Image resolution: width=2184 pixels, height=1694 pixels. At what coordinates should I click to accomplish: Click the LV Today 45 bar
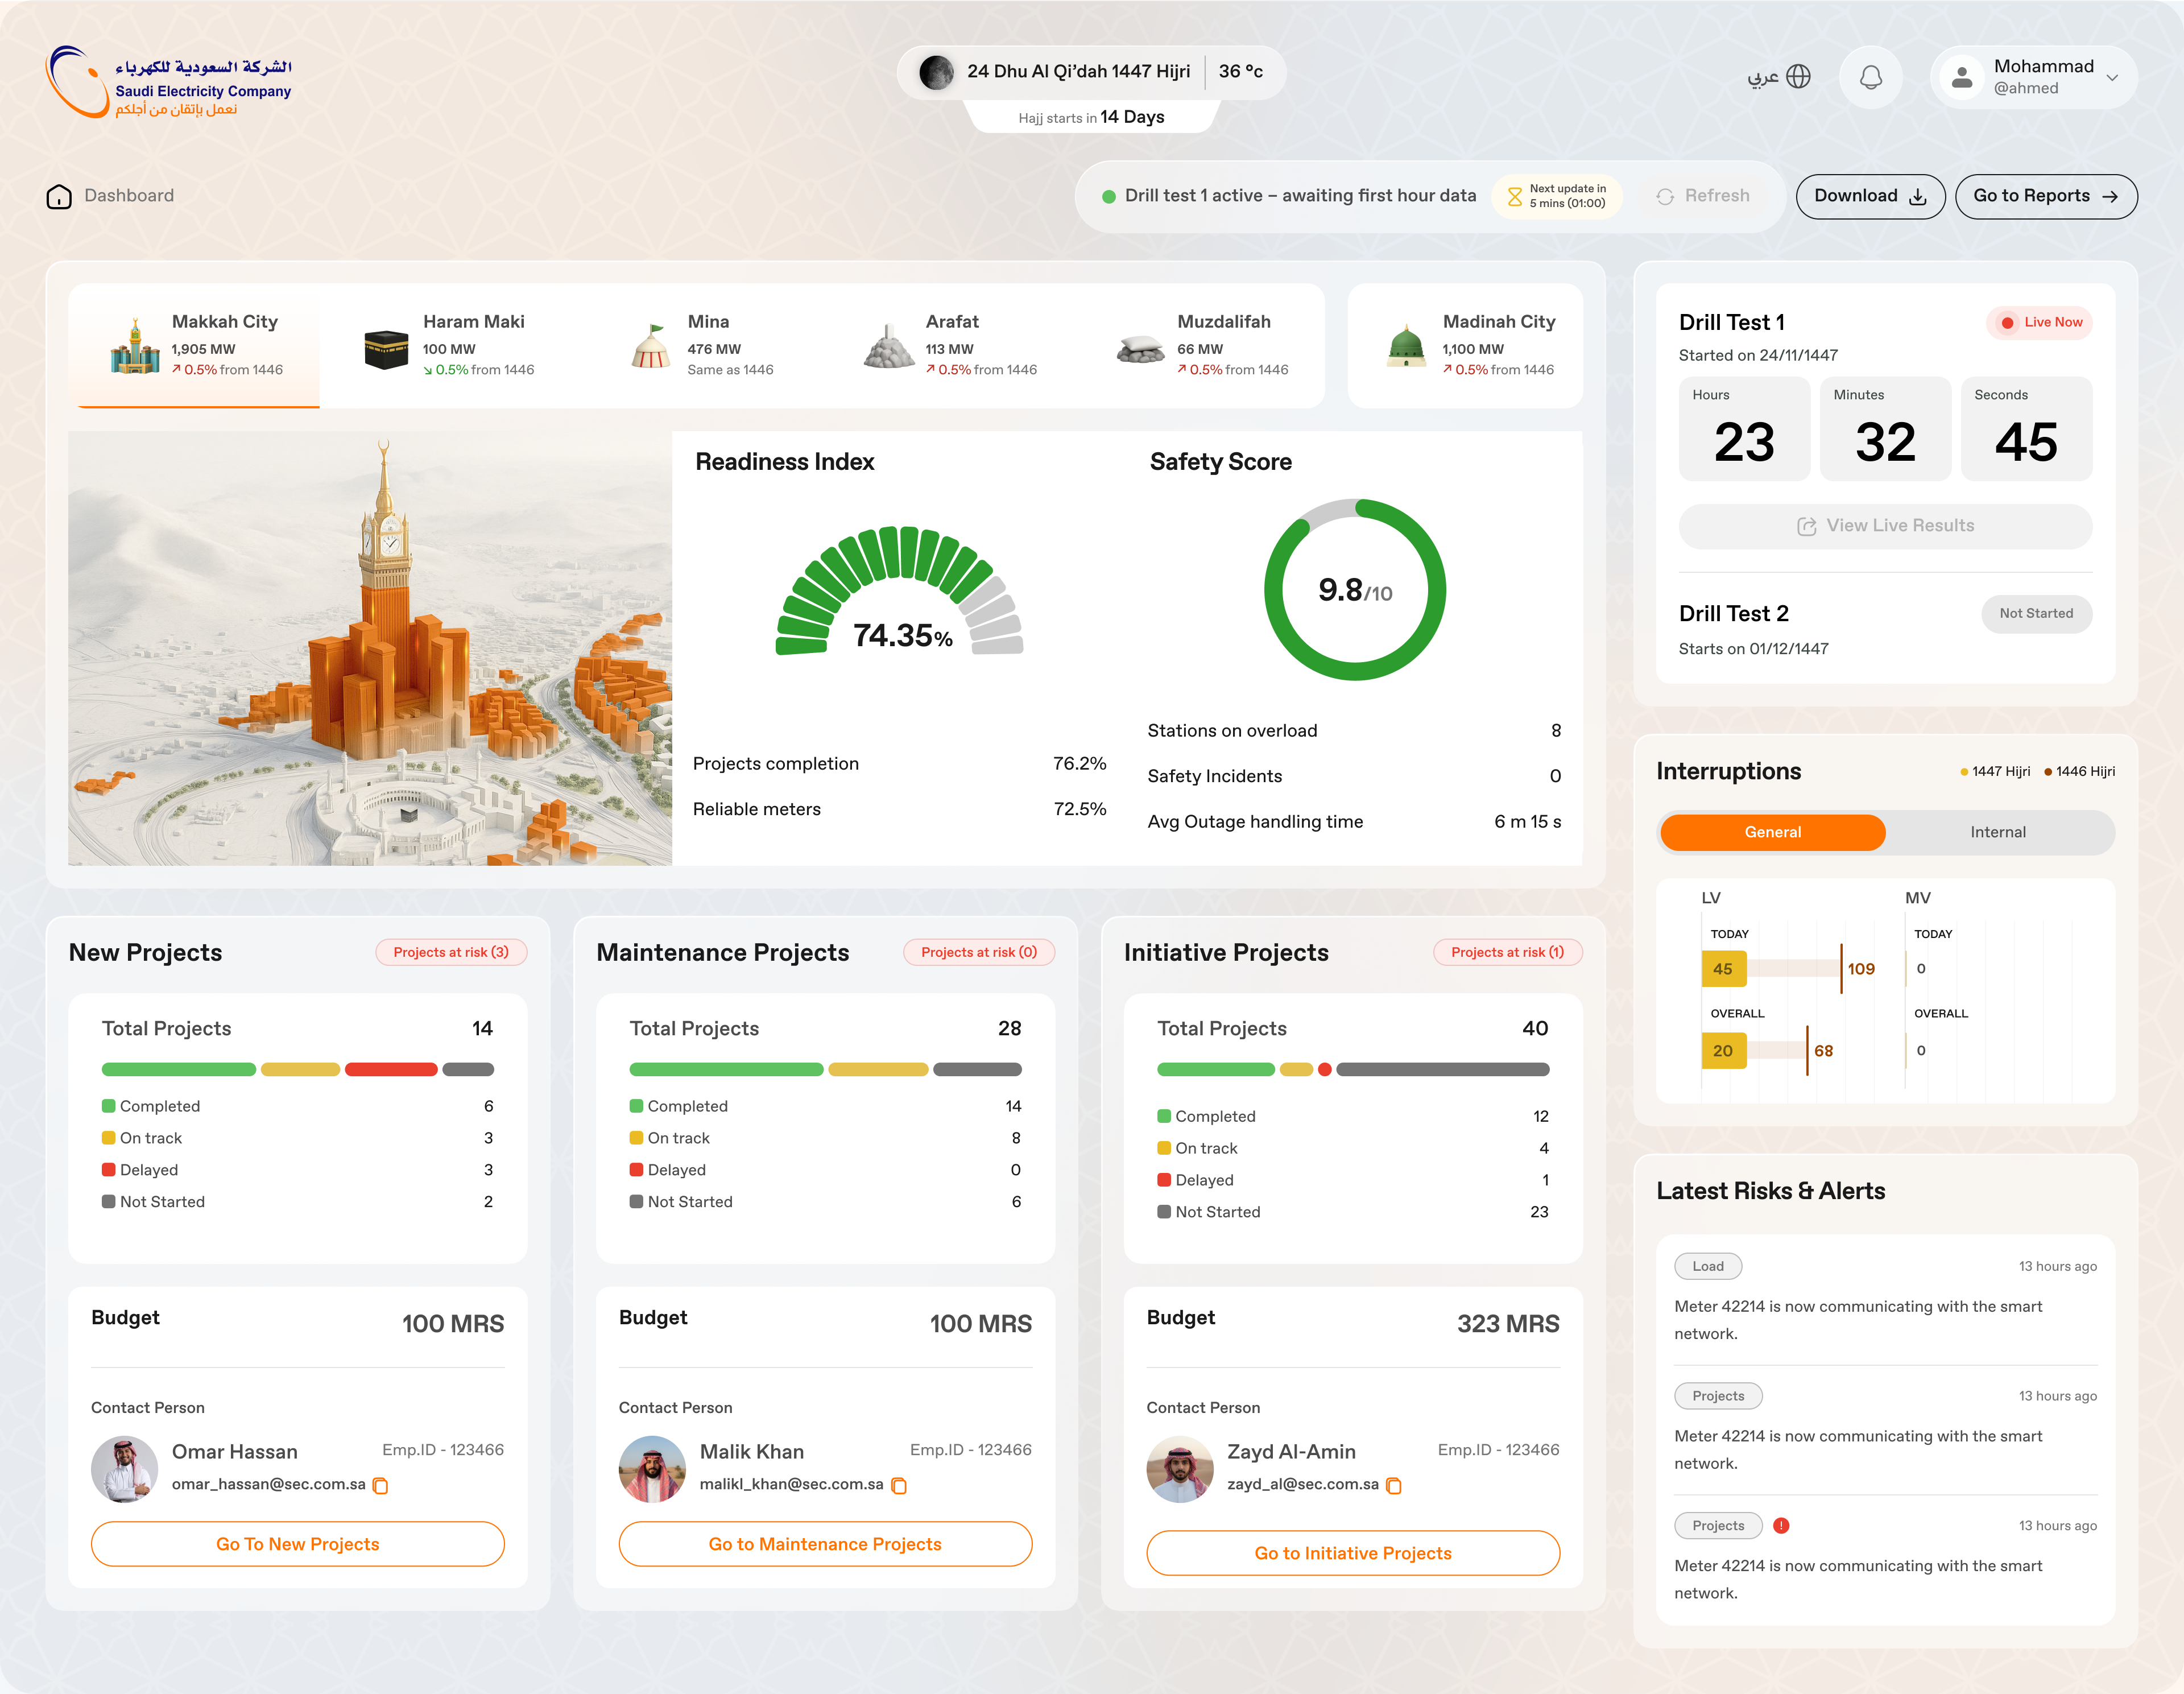1723,969
